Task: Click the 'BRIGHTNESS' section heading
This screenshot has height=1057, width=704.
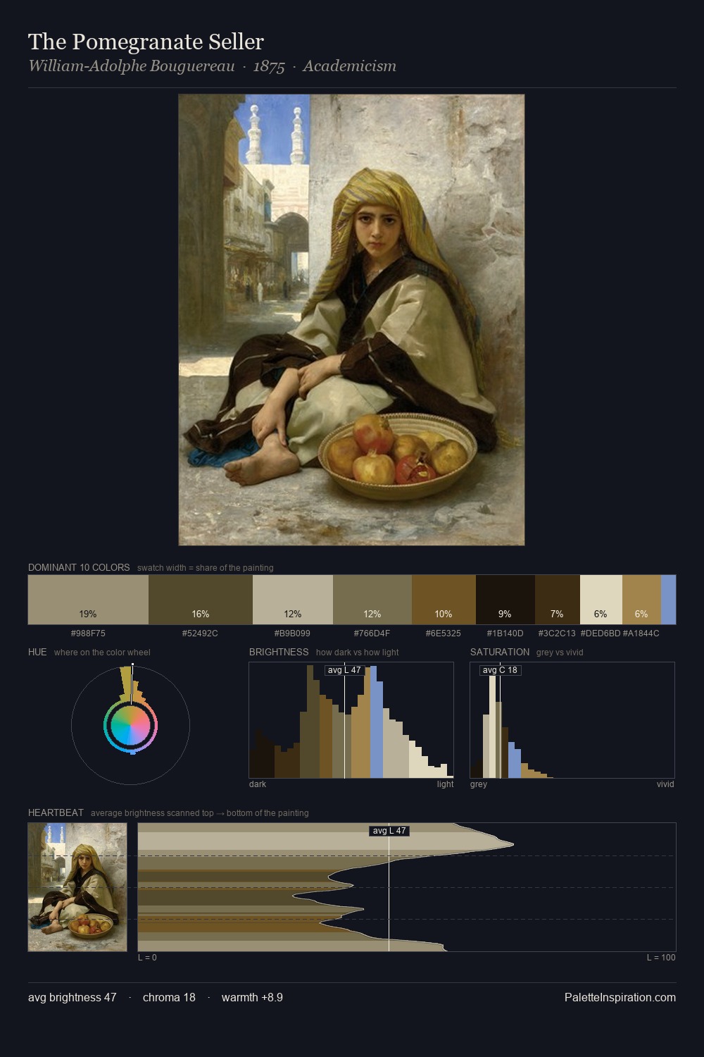Action: [x=279, y=652]
